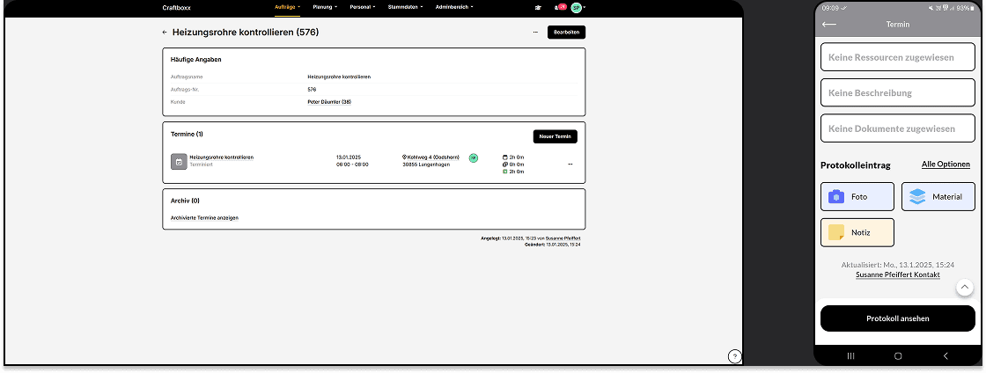This screenshot has height=373, width=986.
Task: Tap Keine Ressourcen zugewiesen field on phone
Action: pos(897,57)
